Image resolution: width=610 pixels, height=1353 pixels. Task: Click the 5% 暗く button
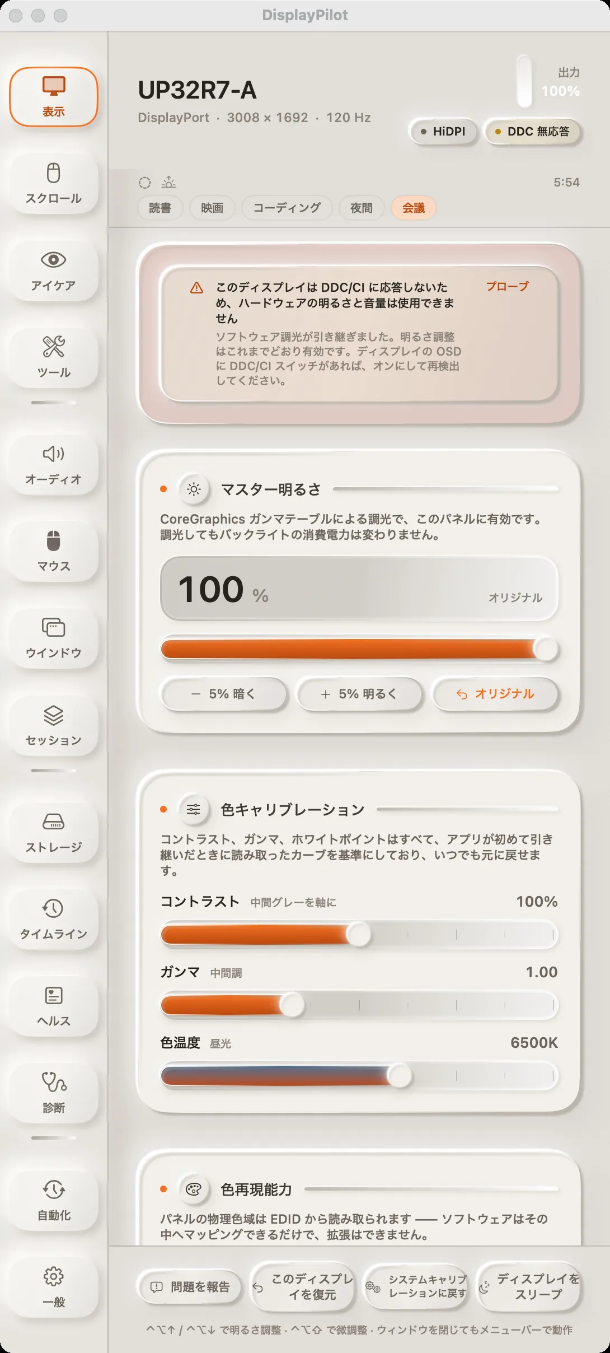[224, 694]
